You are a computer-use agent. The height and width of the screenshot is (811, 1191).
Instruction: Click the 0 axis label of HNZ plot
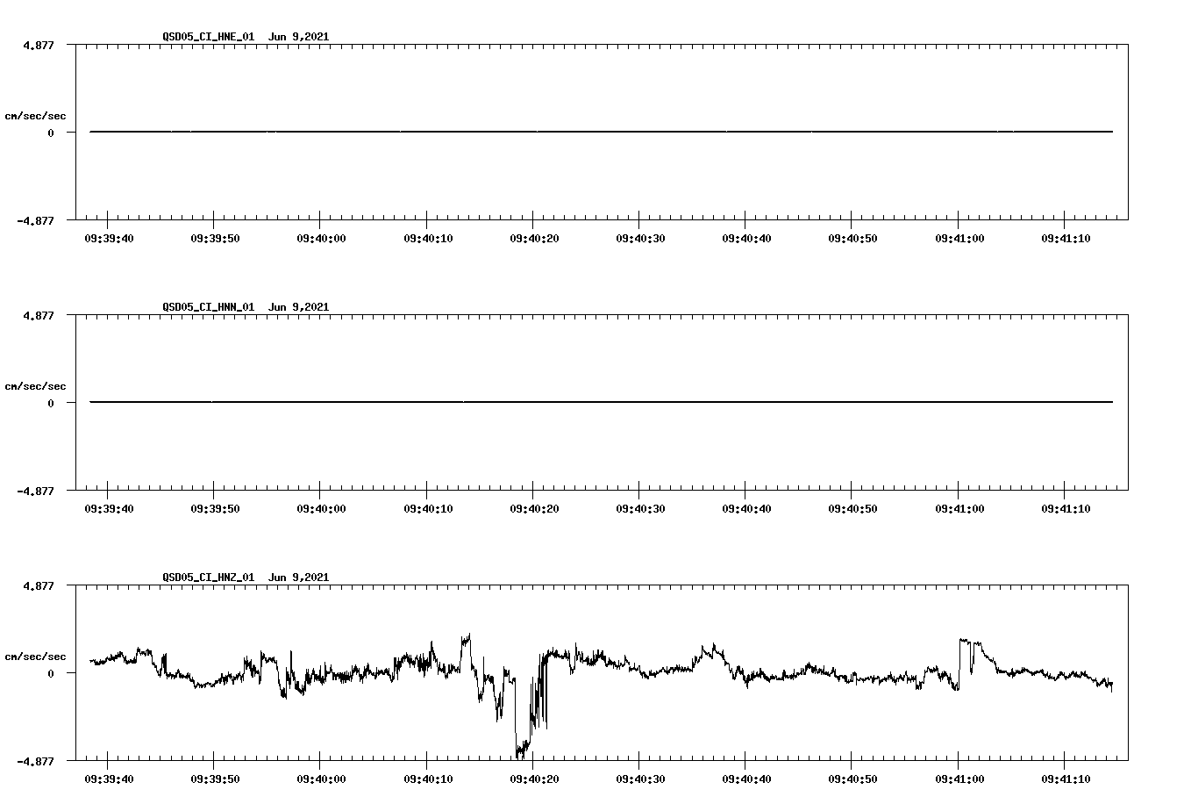point(51,673)
